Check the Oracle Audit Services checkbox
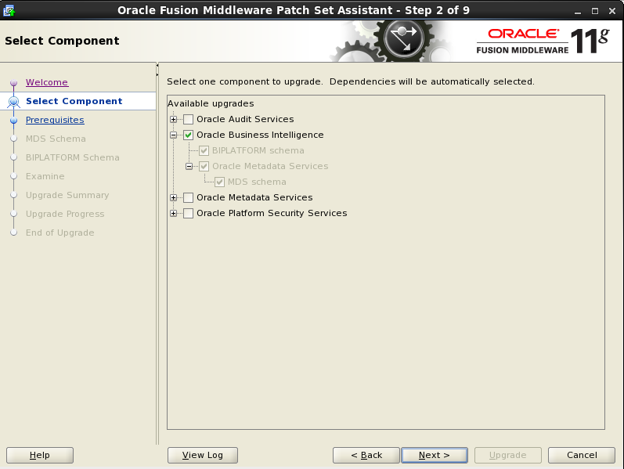The width and height of the screenshot is (624, 469). pos(188,119)
